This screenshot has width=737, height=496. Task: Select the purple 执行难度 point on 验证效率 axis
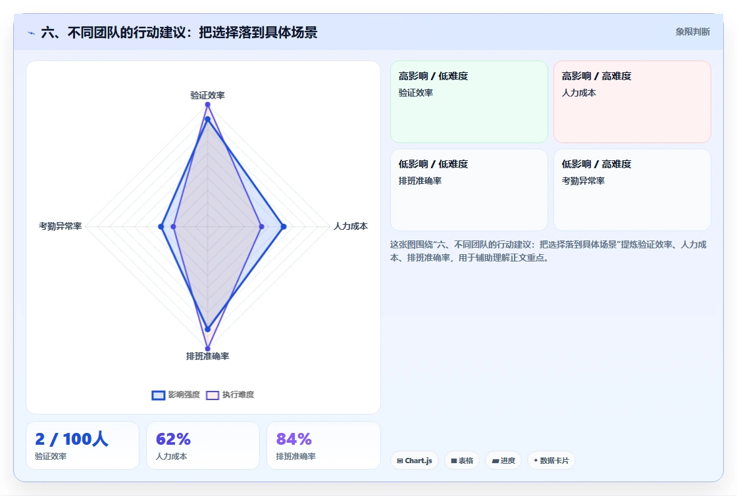point(207,104)
